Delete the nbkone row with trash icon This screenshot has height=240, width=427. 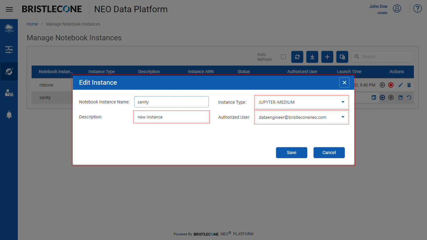coord(409,85)
